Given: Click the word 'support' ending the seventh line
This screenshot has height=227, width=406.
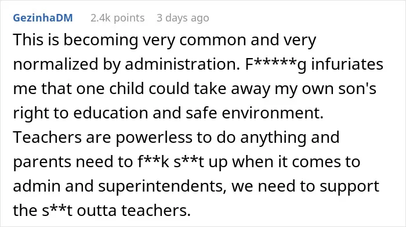Looking at the screenshot, I should (349, 187).
